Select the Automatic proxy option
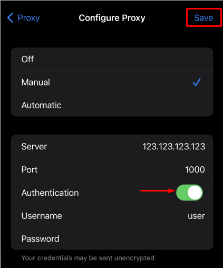 coord(112,105)
